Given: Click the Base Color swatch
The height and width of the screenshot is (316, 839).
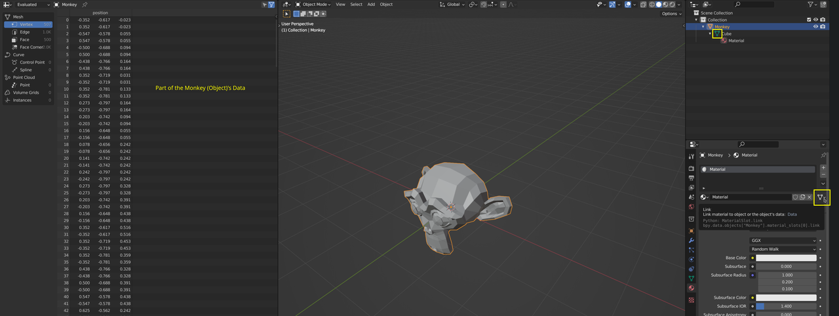Looking at the screenshot, I should [787, 258].
